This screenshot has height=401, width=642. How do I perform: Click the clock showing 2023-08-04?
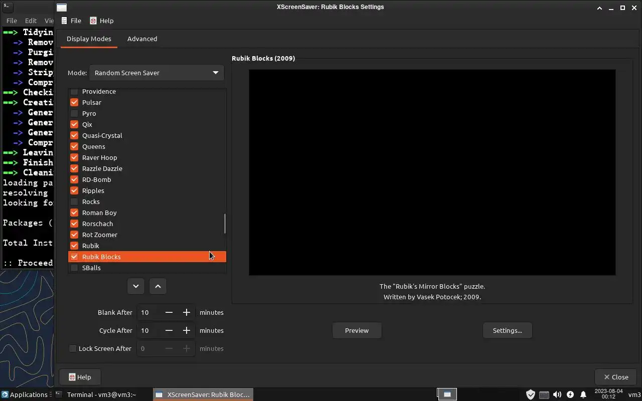point(608,394)
